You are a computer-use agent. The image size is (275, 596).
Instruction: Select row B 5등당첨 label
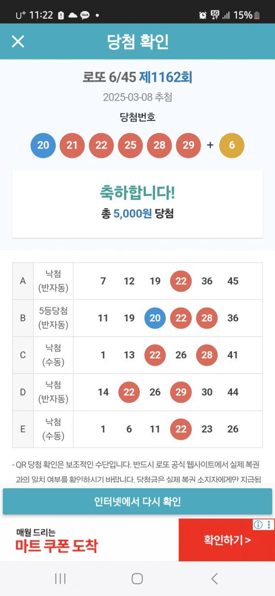53,318
